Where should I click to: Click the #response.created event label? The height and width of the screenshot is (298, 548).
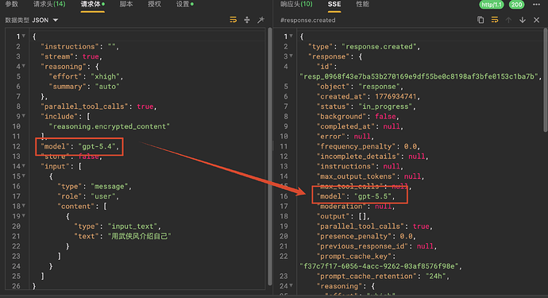point(307,21)
